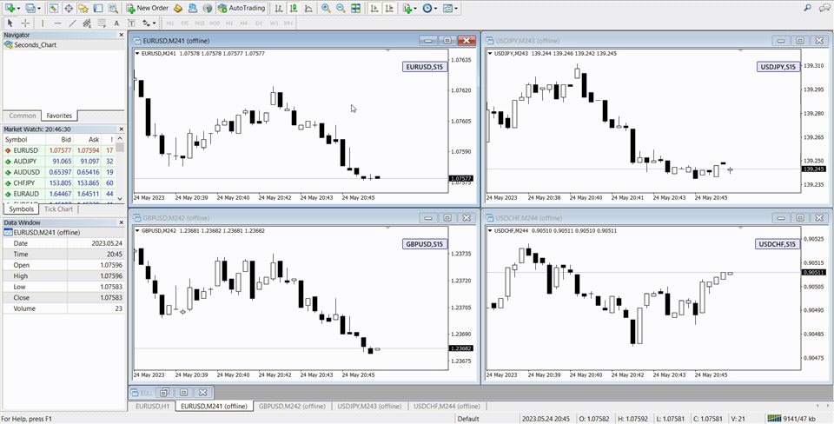The image size is (834, 424).
Task: Select the vertical line drawing tool
Action: tap(43, 23)
